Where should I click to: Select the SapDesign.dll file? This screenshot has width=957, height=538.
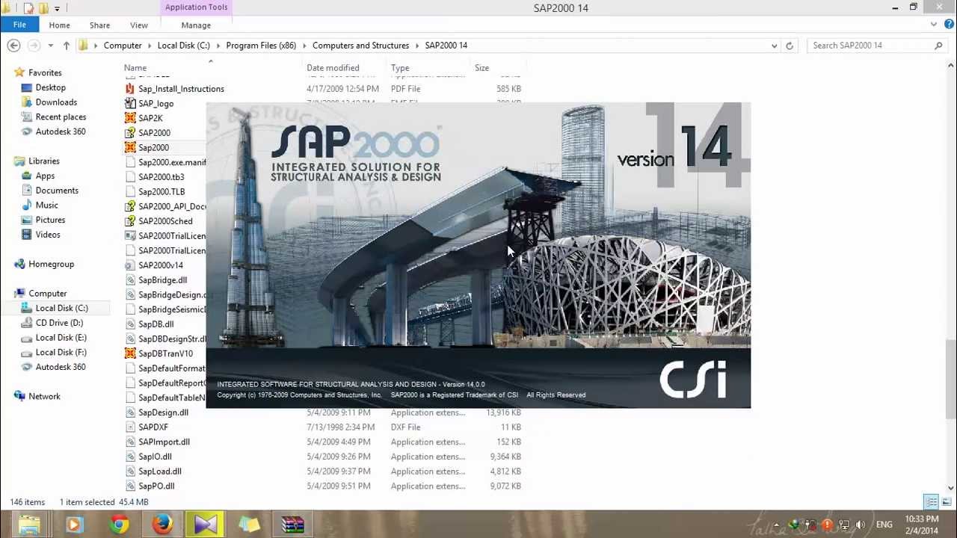pos(163,412)
